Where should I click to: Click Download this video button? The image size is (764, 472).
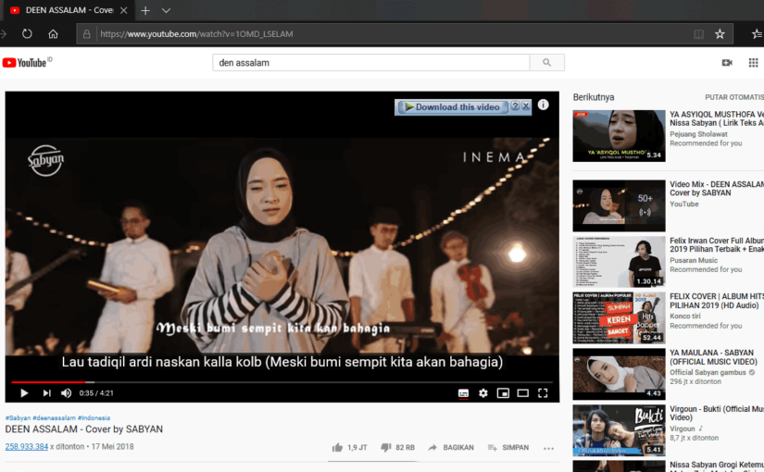(452, 106)
